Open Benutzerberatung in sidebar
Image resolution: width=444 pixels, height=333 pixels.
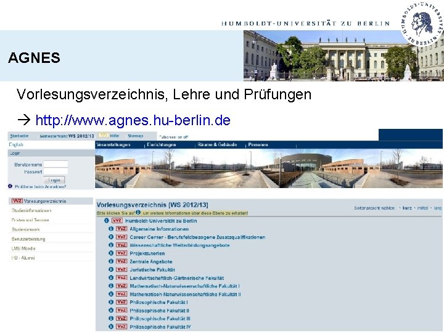pyautogui.click(x=28, y=239)
